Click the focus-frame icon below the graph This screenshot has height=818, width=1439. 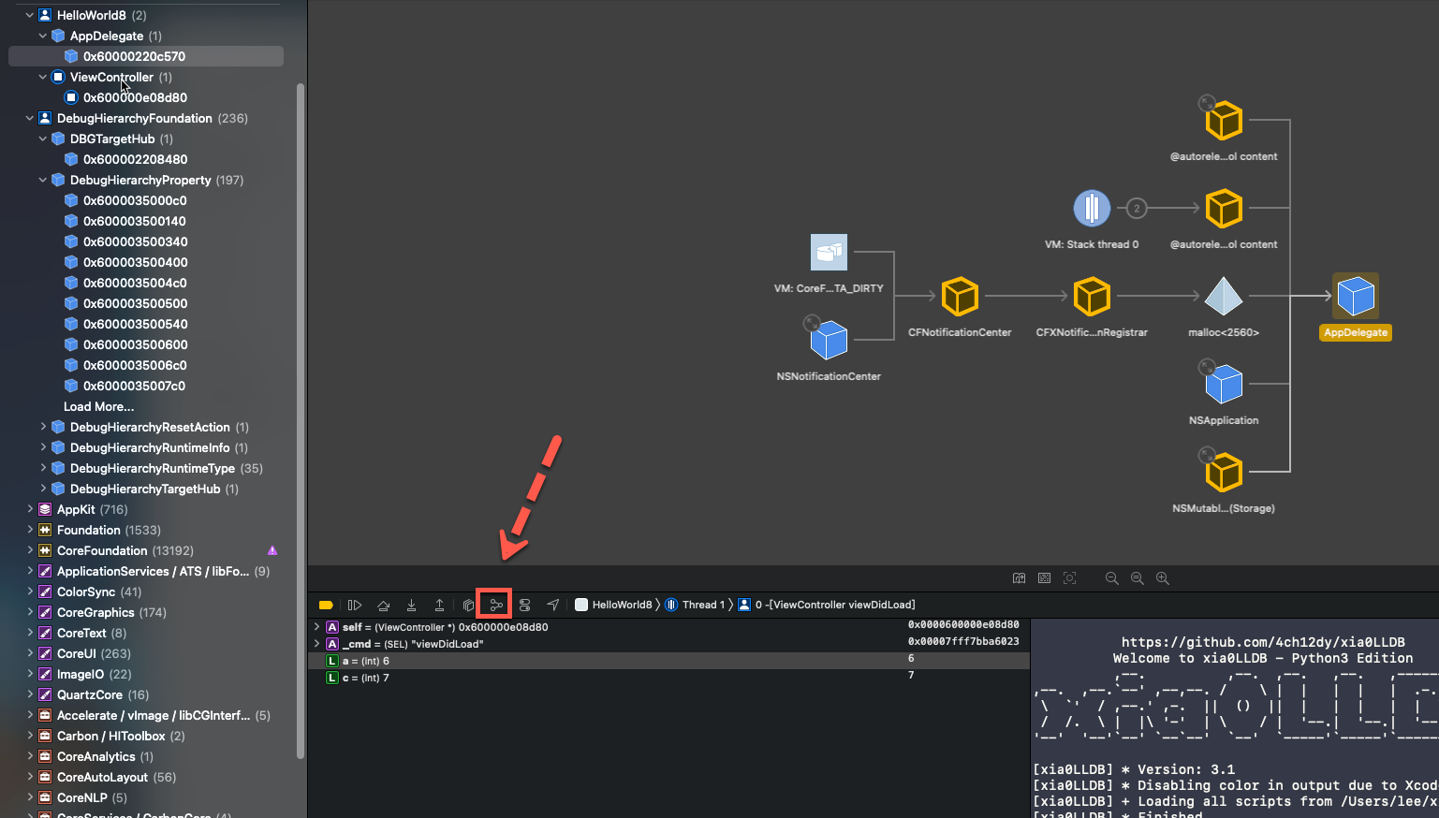tap(1069, 578)
